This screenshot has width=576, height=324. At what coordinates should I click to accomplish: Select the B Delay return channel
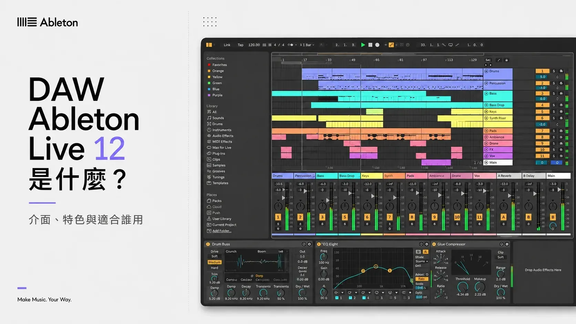coord(534,176)
